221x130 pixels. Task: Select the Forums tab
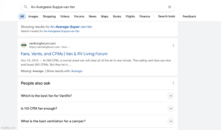[x=79, y=16]
